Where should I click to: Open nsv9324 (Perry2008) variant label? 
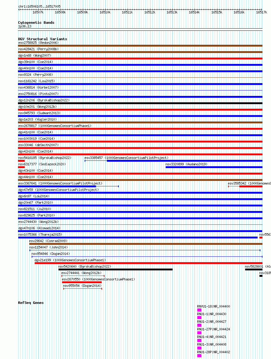[x=36, y=75]
